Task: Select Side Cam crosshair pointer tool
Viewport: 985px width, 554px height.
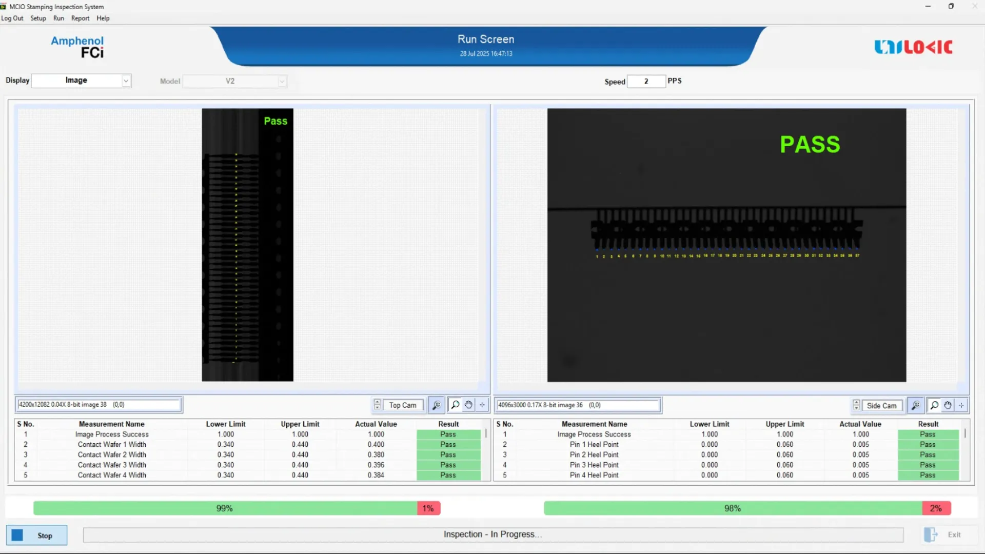Action: (961, 406)
